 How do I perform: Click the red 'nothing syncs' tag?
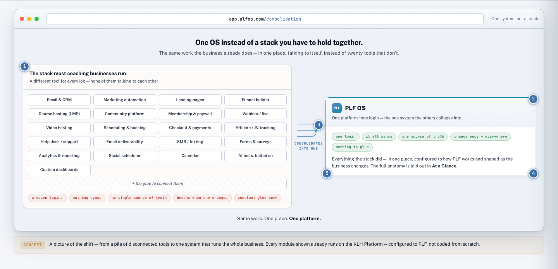point(87,198)
